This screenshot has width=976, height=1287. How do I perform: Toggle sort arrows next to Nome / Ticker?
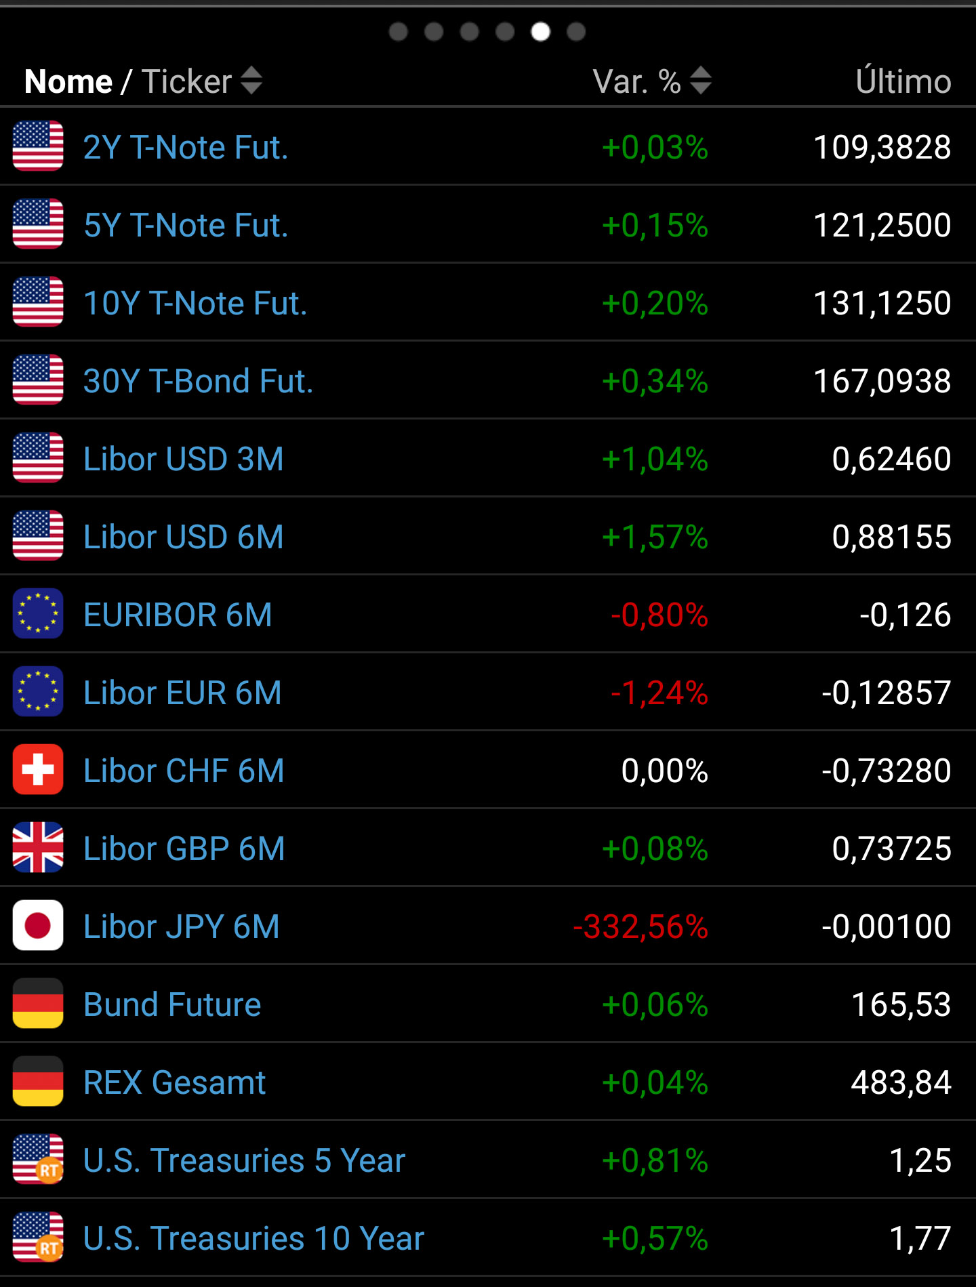251,81
